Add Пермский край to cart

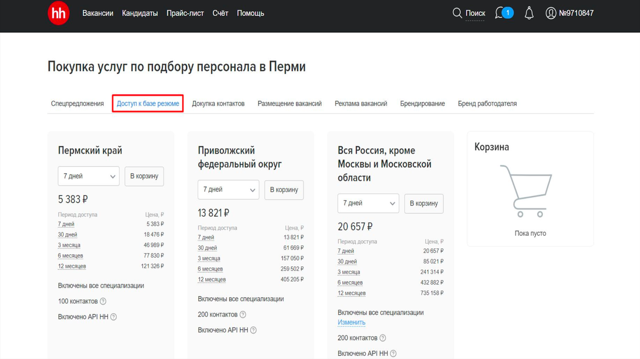(145, 176)
